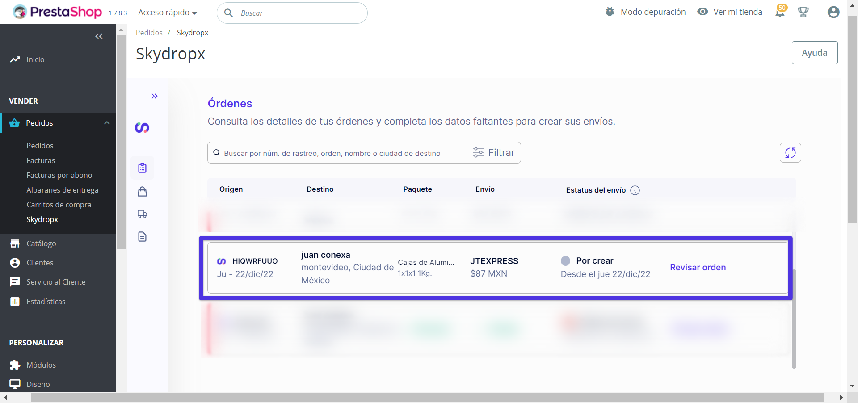The image size is (858, 403).
Task: Click the Diseño monitor icon
Action: 15,384
